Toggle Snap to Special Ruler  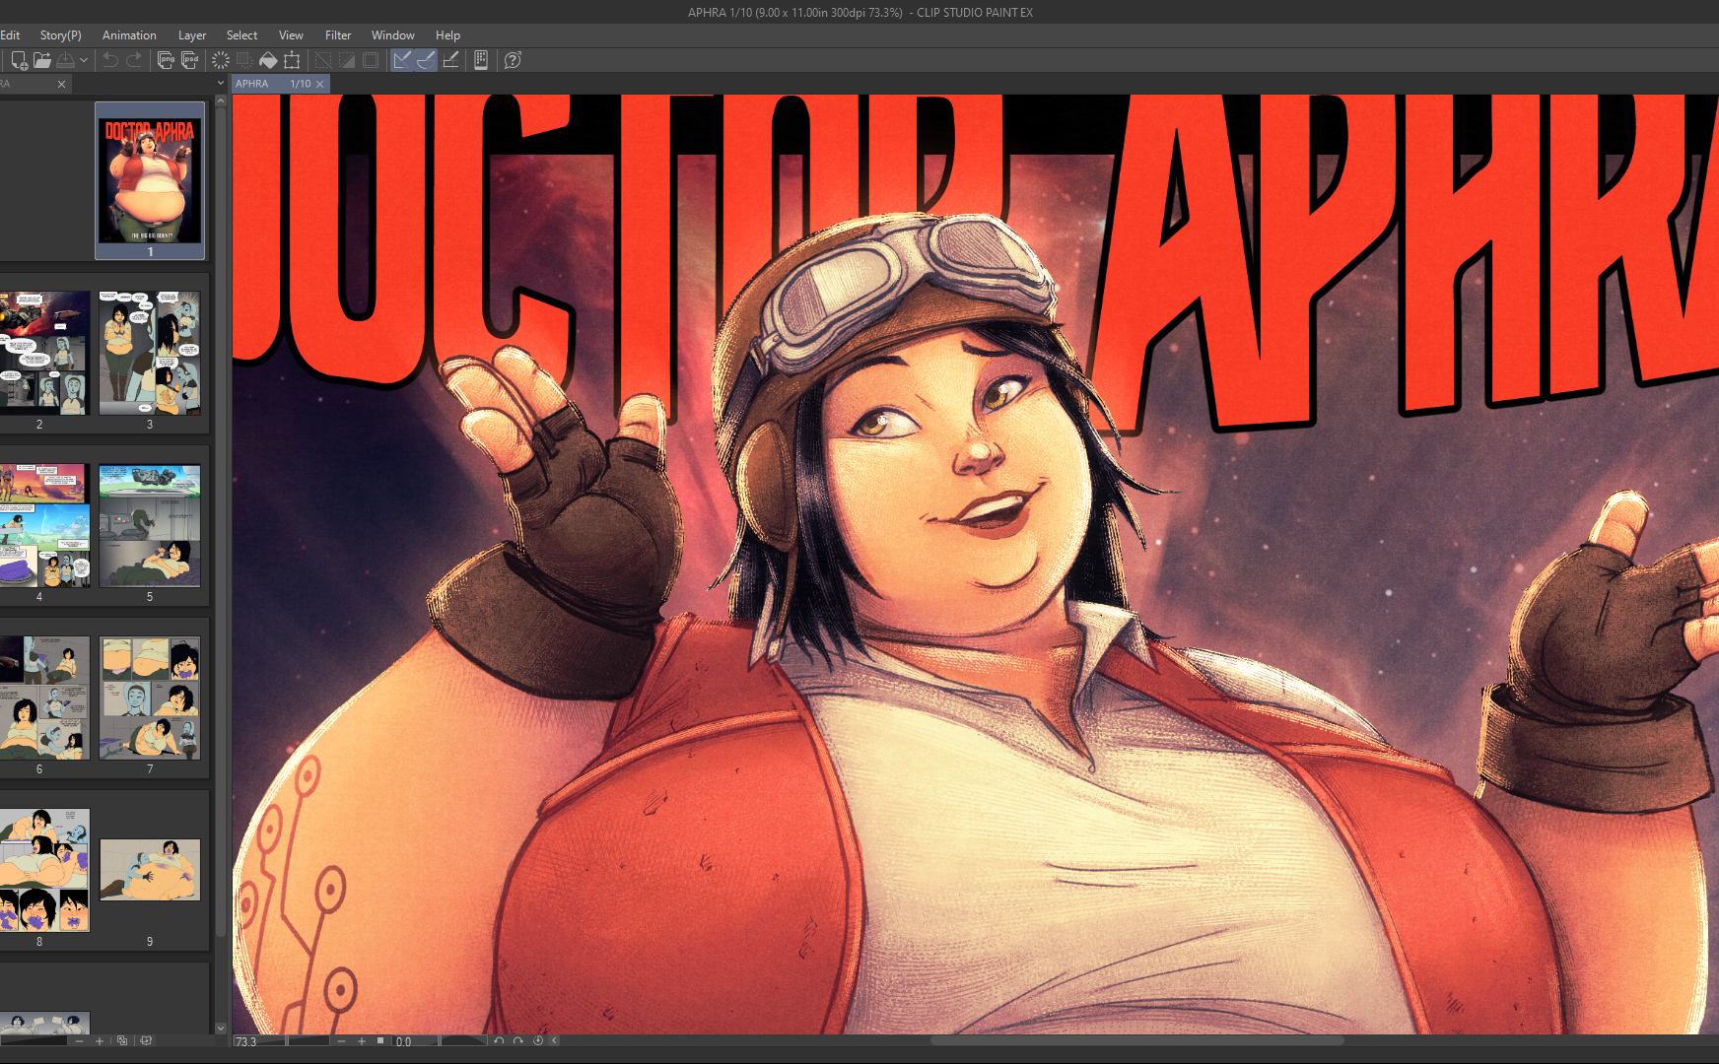426,60
